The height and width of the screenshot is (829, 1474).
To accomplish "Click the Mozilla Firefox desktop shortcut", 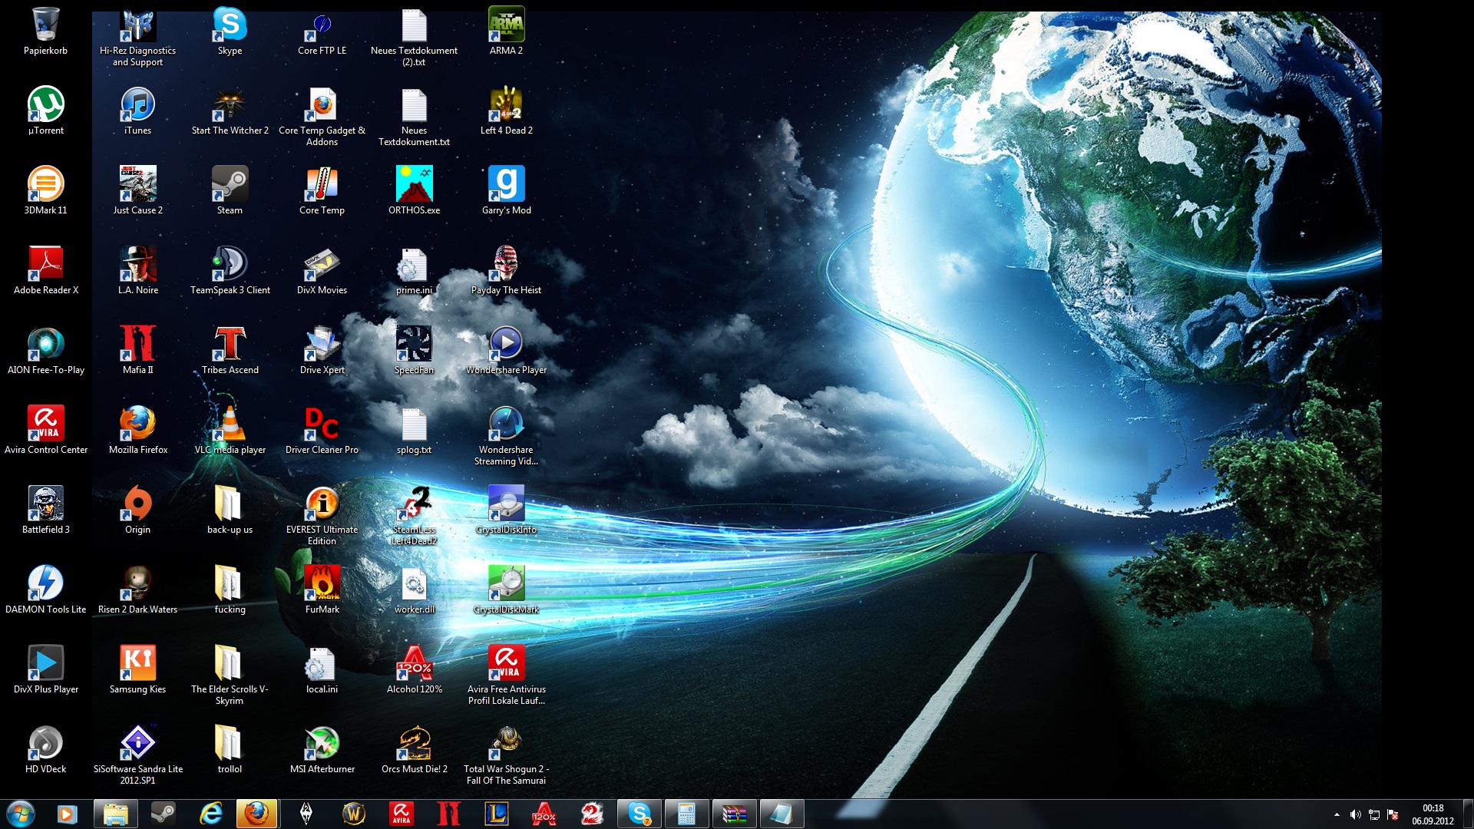I will point(137,430).
